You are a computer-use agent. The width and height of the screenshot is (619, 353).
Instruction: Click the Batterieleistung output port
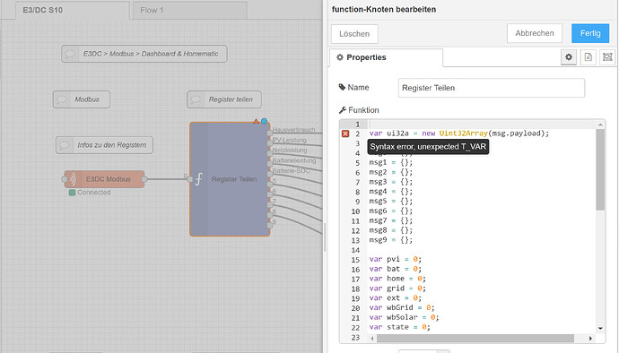click(270, 164)
